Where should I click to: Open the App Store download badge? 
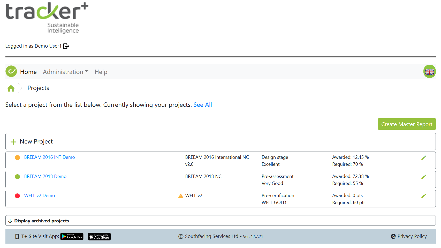99,237
